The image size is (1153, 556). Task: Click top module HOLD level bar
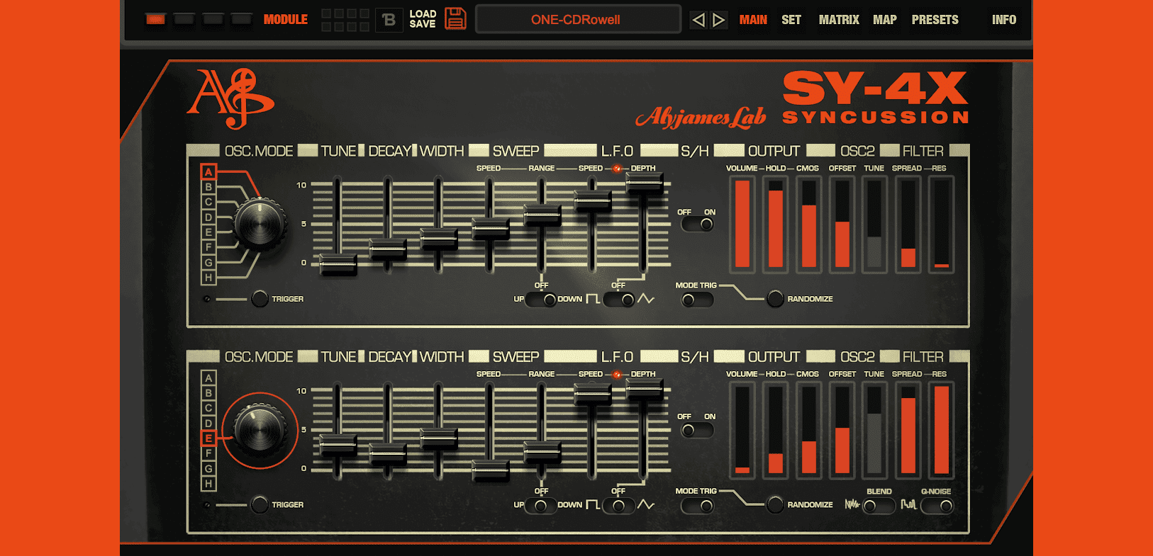coord(776,224)
